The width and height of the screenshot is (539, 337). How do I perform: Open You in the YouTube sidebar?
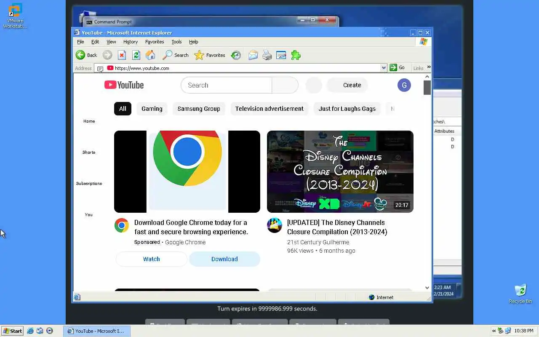89,215
